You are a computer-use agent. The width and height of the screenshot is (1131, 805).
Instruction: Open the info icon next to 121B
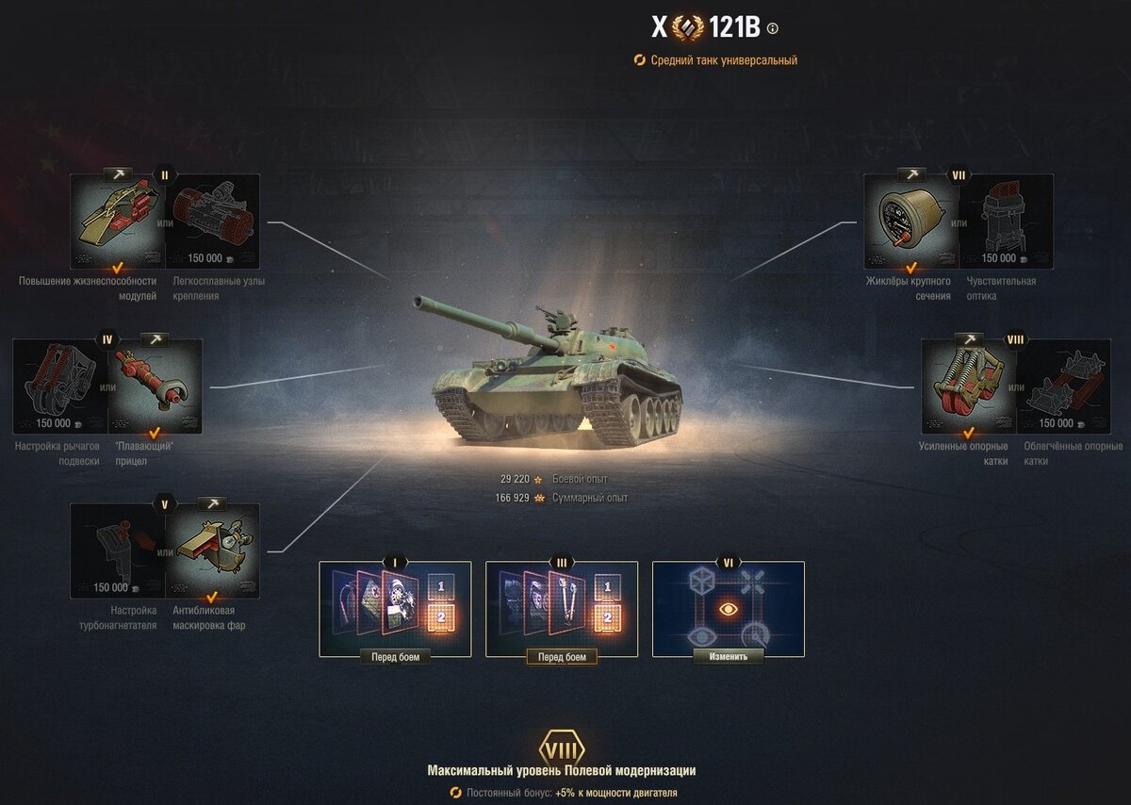(x=773, y=28)
